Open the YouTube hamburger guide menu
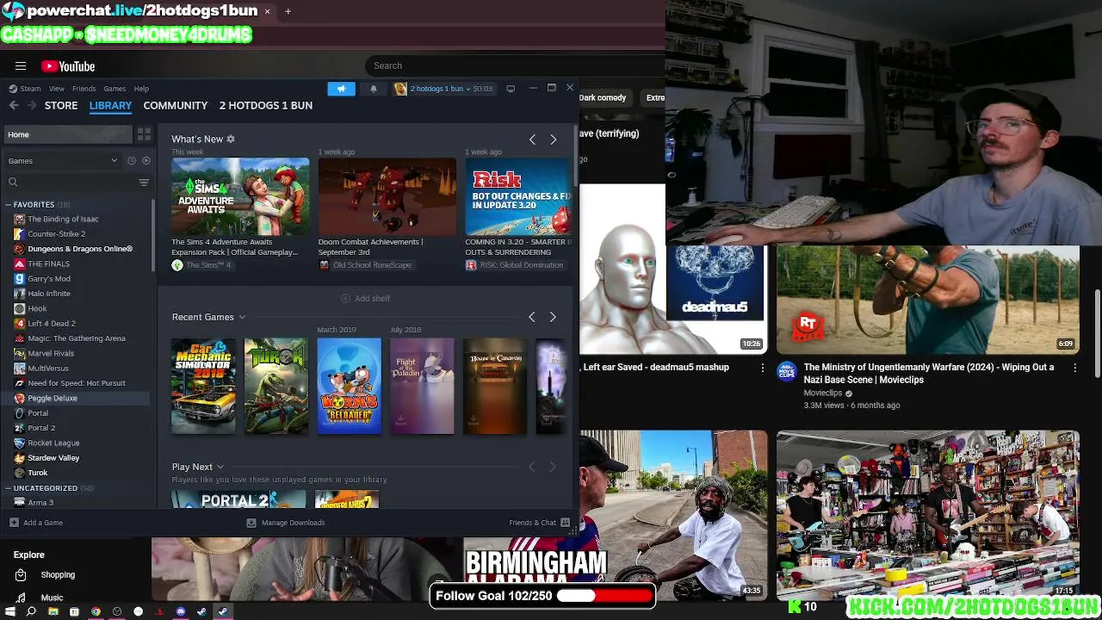This screenshot has height=620, width=1102. [21, 66]
